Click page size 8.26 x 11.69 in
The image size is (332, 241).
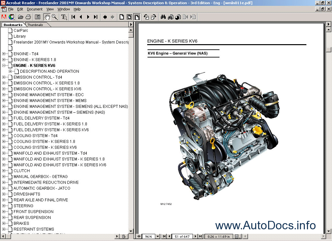[x=219, y=236]
